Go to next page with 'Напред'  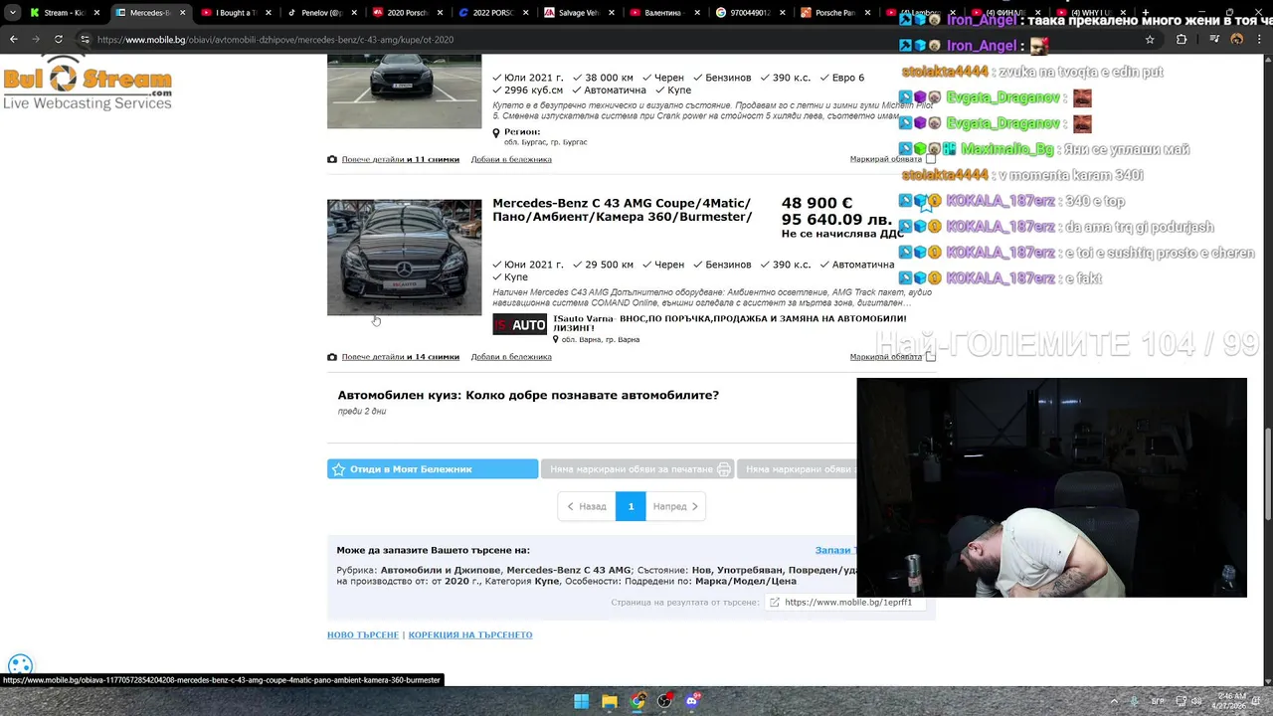[x=676, y=506]
